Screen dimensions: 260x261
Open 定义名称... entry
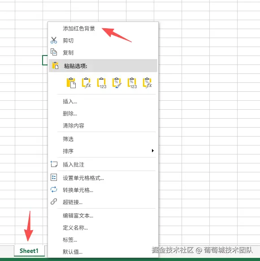[103, 227]
